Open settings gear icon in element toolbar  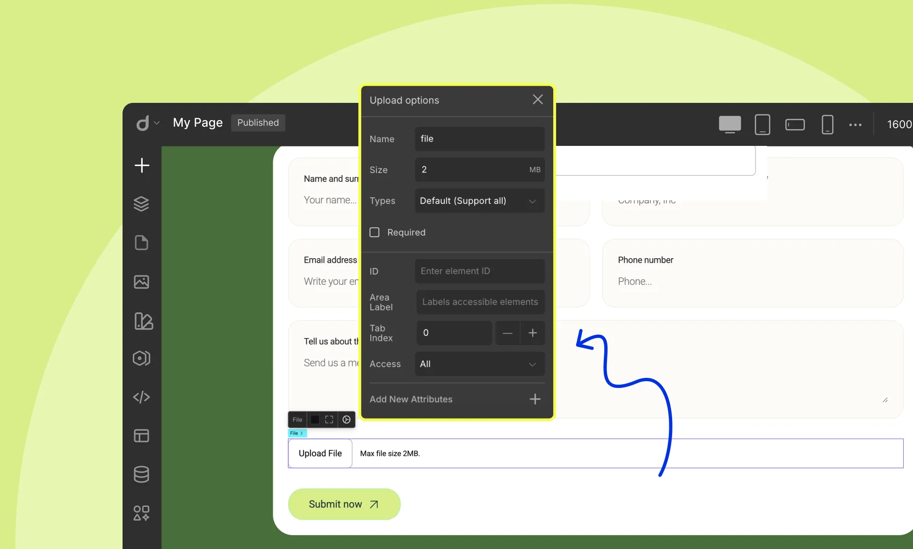tap(347, 419)
